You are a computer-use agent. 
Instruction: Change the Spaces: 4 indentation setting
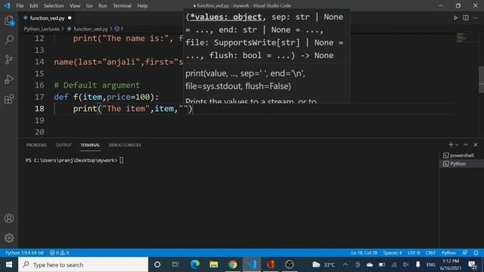[392, 252]
